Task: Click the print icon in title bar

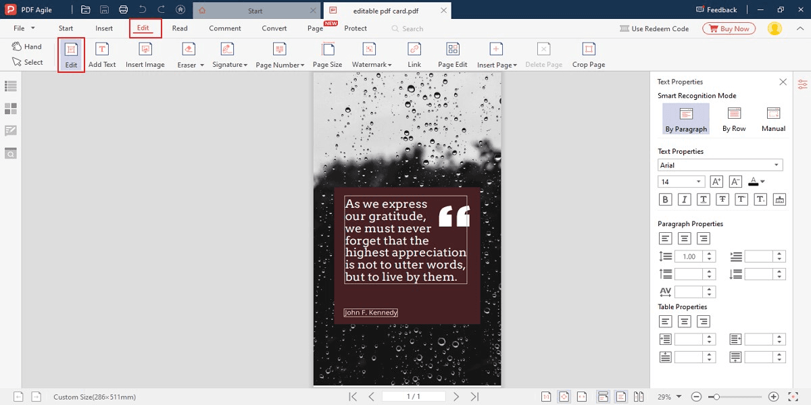Action: coord(123,9)
